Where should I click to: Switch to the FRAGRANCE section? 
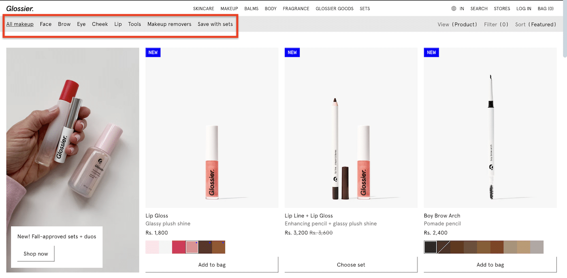pyautogui.click(x=296, y=8)
